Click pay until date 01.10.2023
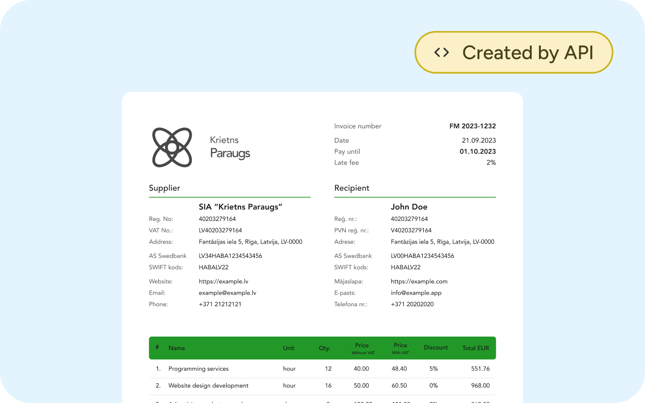 pos(478,152)
